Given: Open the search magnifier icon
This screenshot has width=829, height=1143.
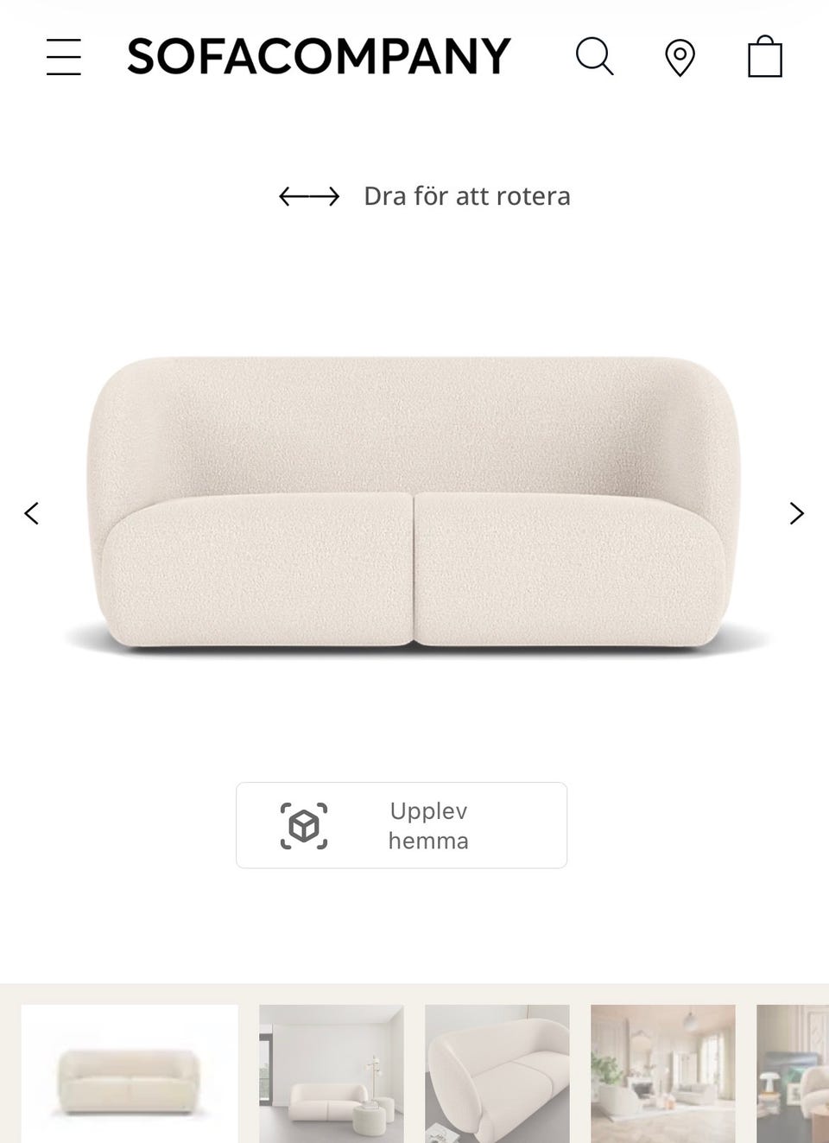Looking at the screenshot, I should pyautogui.click(x=594, y=57).
